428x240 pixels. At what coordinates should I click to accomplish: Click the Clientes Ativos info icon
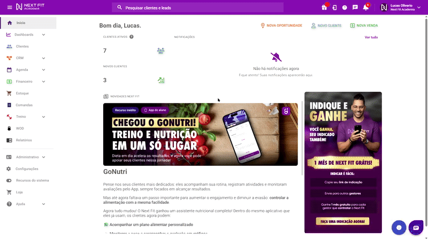point(132,37)
